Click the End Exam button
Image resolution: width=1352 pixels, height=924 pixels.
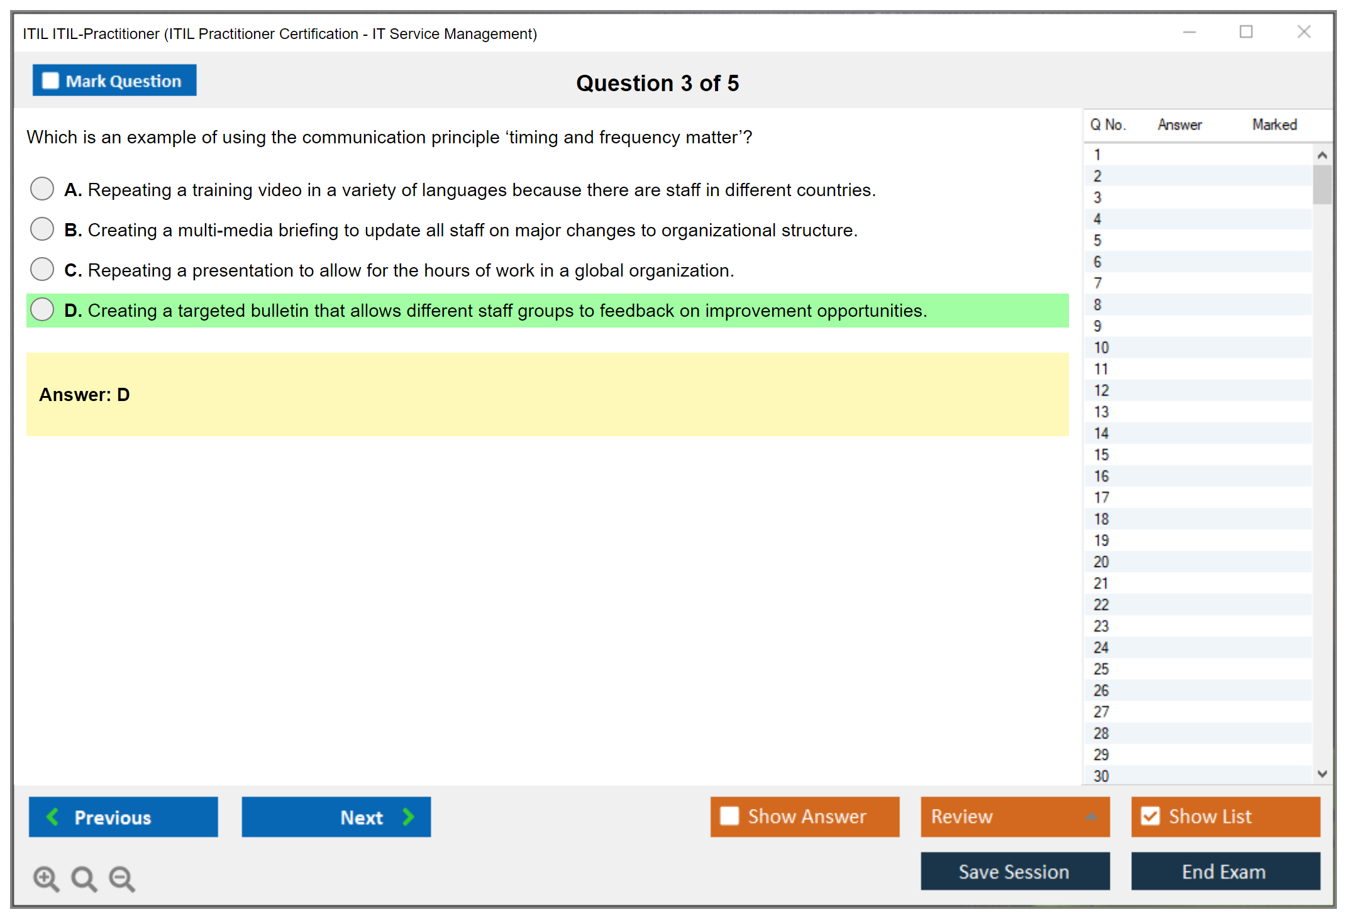(1224, 871)
